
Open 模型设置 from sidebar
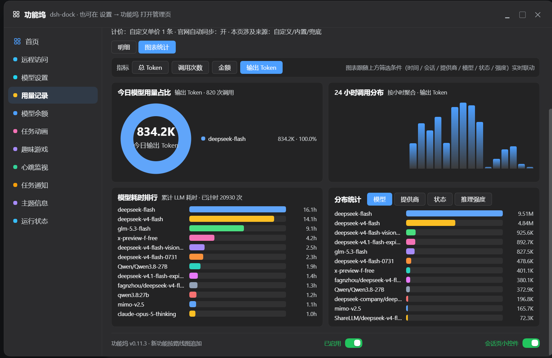53,78
